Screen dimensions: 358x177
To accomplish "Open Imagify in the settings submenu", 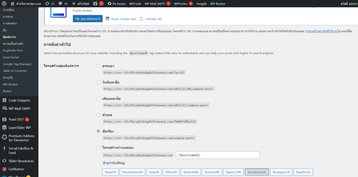I will point(8,78).
